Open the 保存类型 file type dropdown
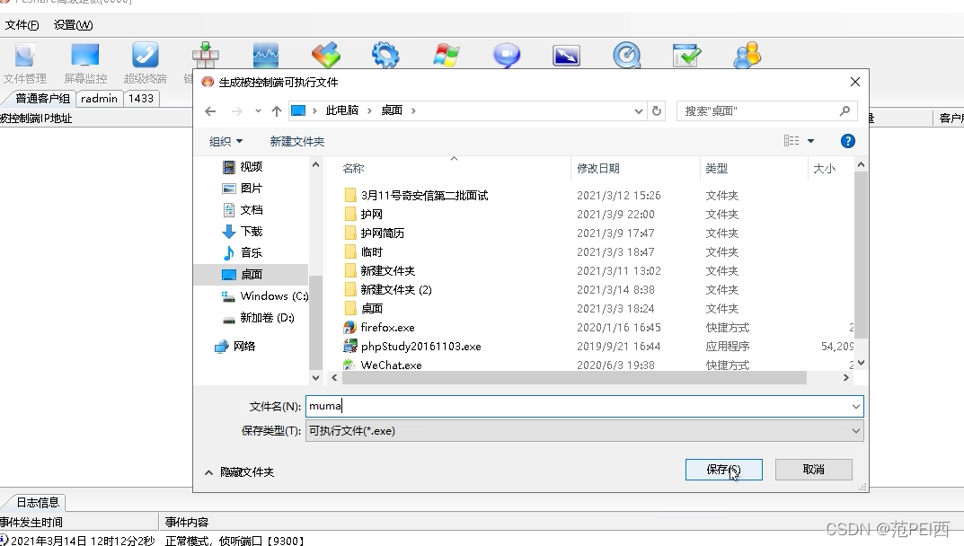 855,431
